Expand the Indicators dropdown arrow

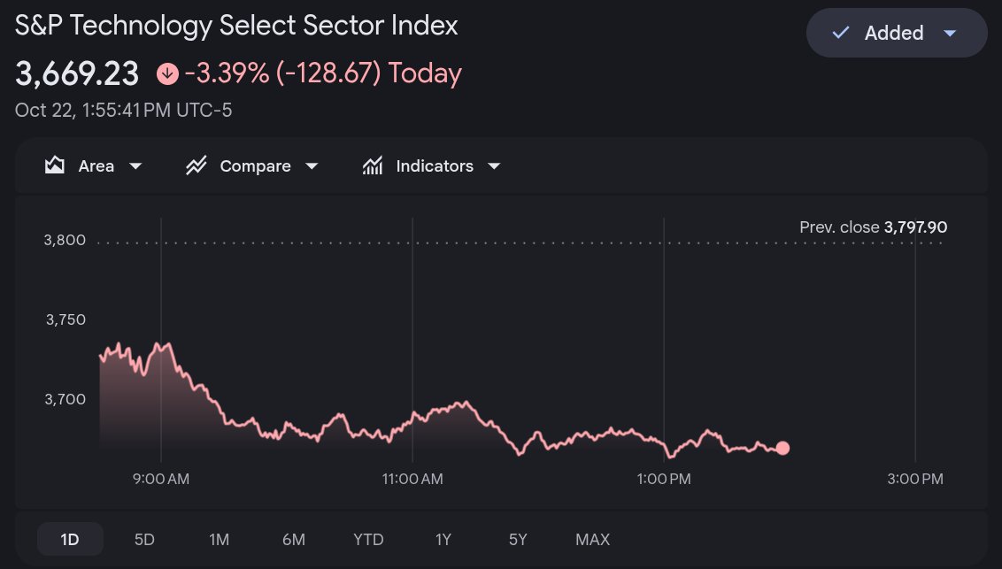[x=494, y=166]
